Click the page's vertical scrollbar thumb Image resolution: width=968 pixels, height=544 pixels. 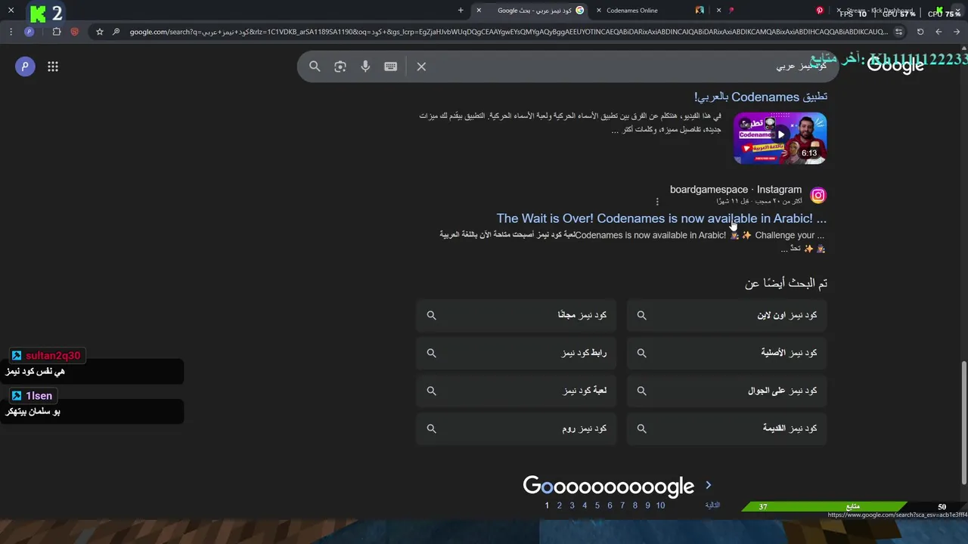963,423
